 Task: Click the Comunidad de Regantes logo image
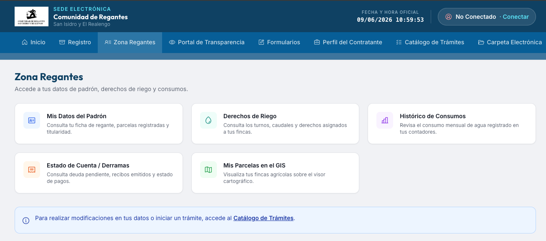pyautogui.click(x=31, y=17)
